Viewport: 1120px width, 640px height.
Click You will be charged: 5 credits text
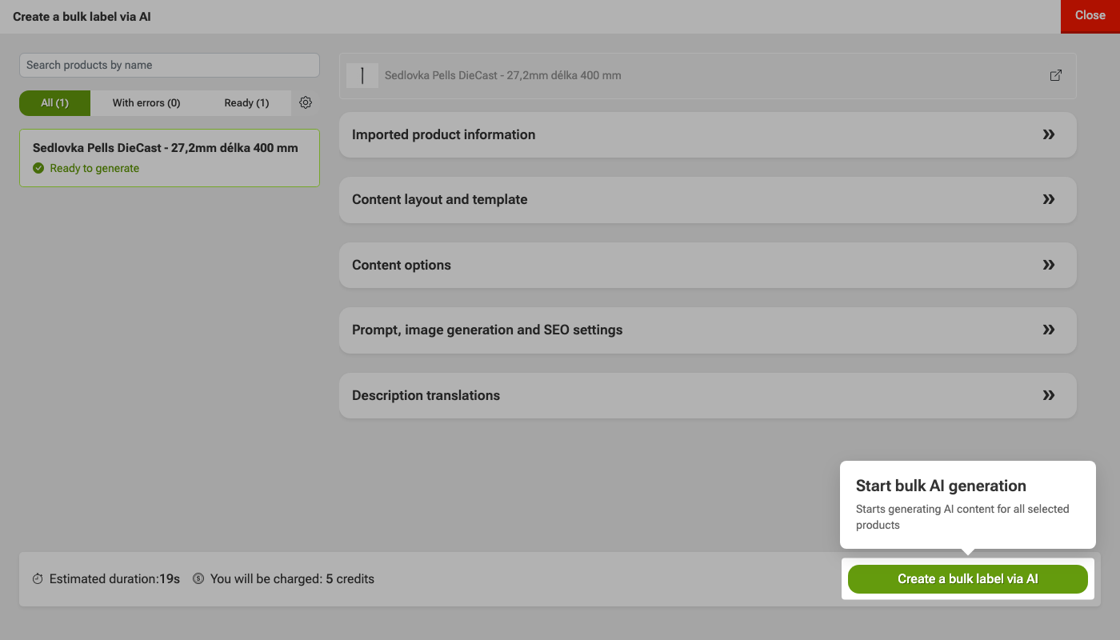click(292, 578)
